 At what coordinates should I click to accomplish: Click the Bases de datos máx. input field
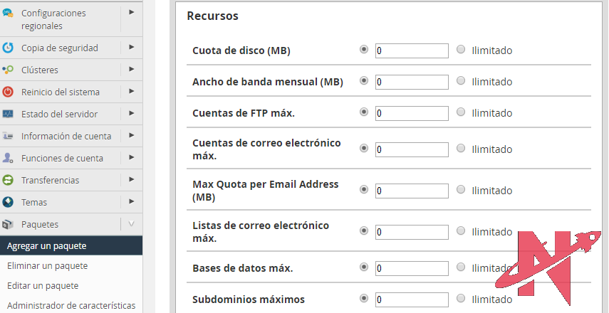(412, 268)
